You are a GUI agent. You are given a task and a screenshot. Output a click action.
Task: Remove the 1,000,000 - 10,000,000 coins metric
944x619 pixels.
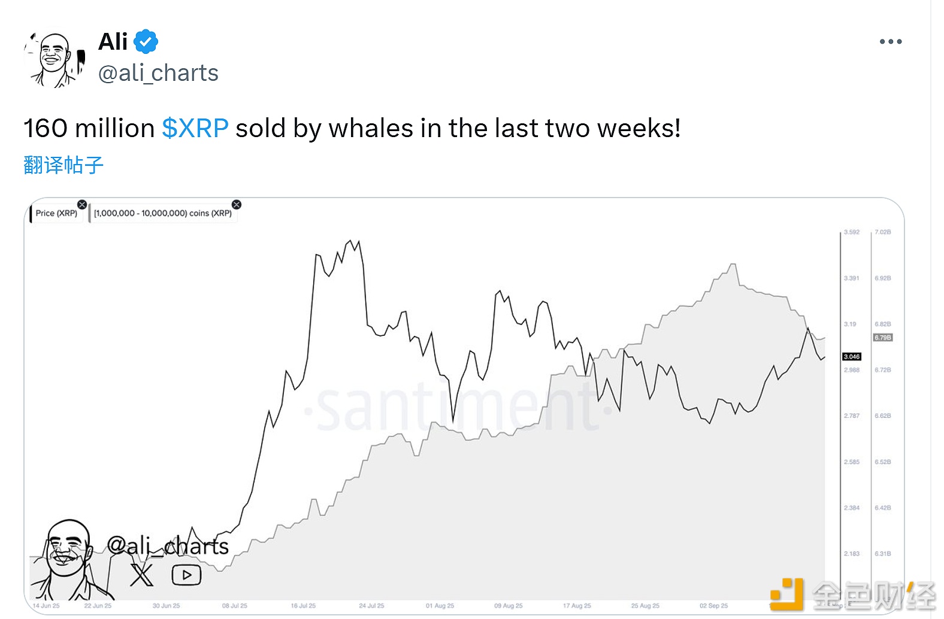[x=237, y=205]
